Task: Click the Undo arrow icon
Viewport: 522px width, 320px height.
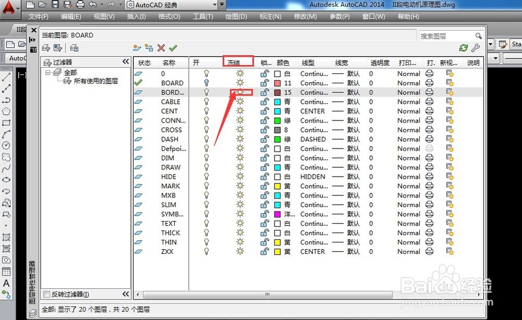Action: (x=93, y=5)
